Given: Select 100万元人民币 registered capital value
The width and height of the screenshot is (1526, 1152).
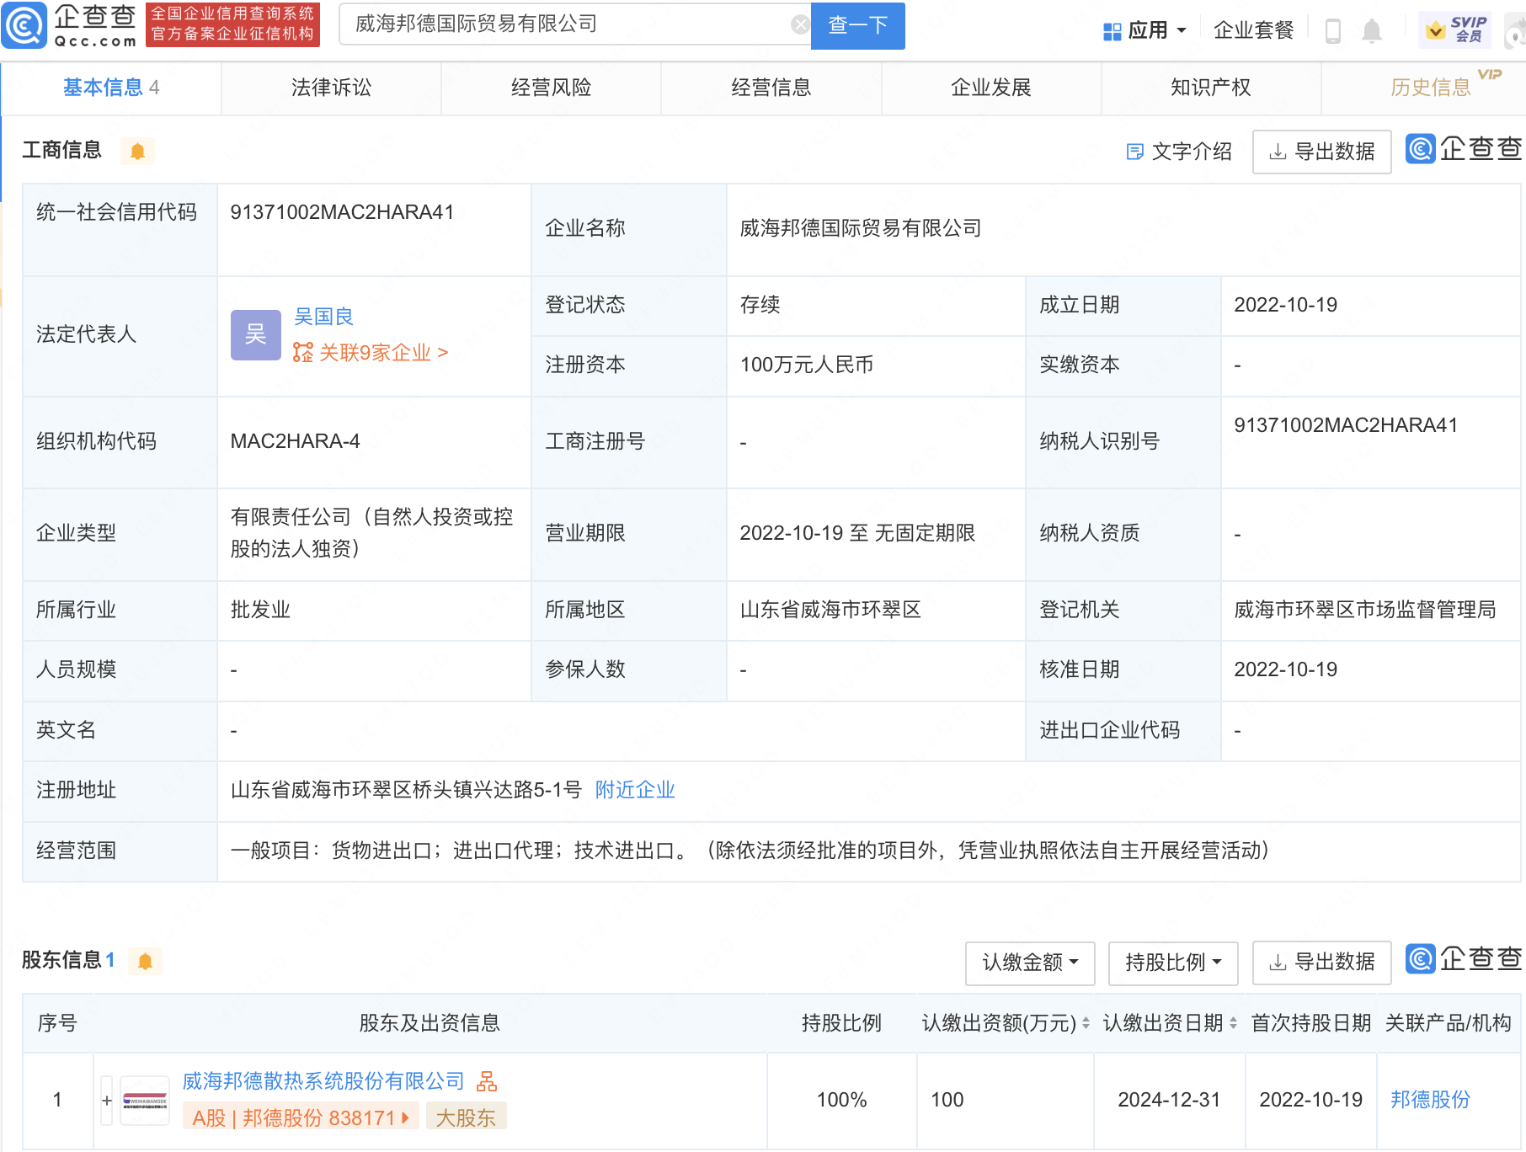Looking at the screenshot, I should pos(807,365).
